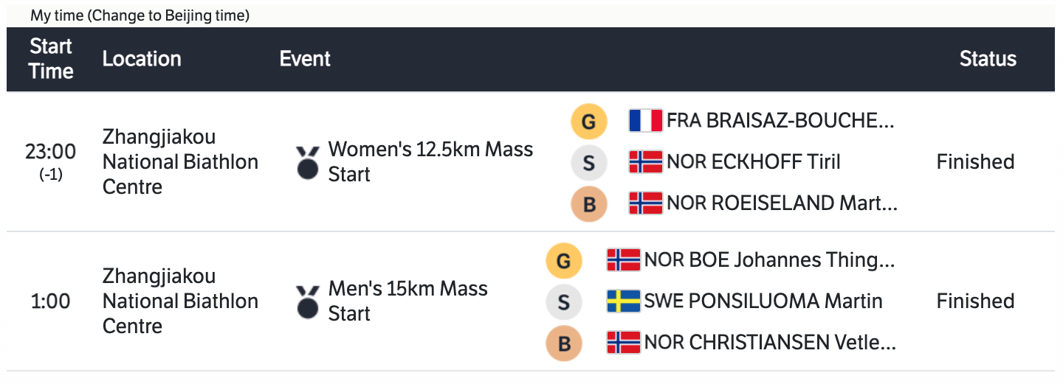Click the Women's 12.5km Mass Start medal icon

click(308, 162)
